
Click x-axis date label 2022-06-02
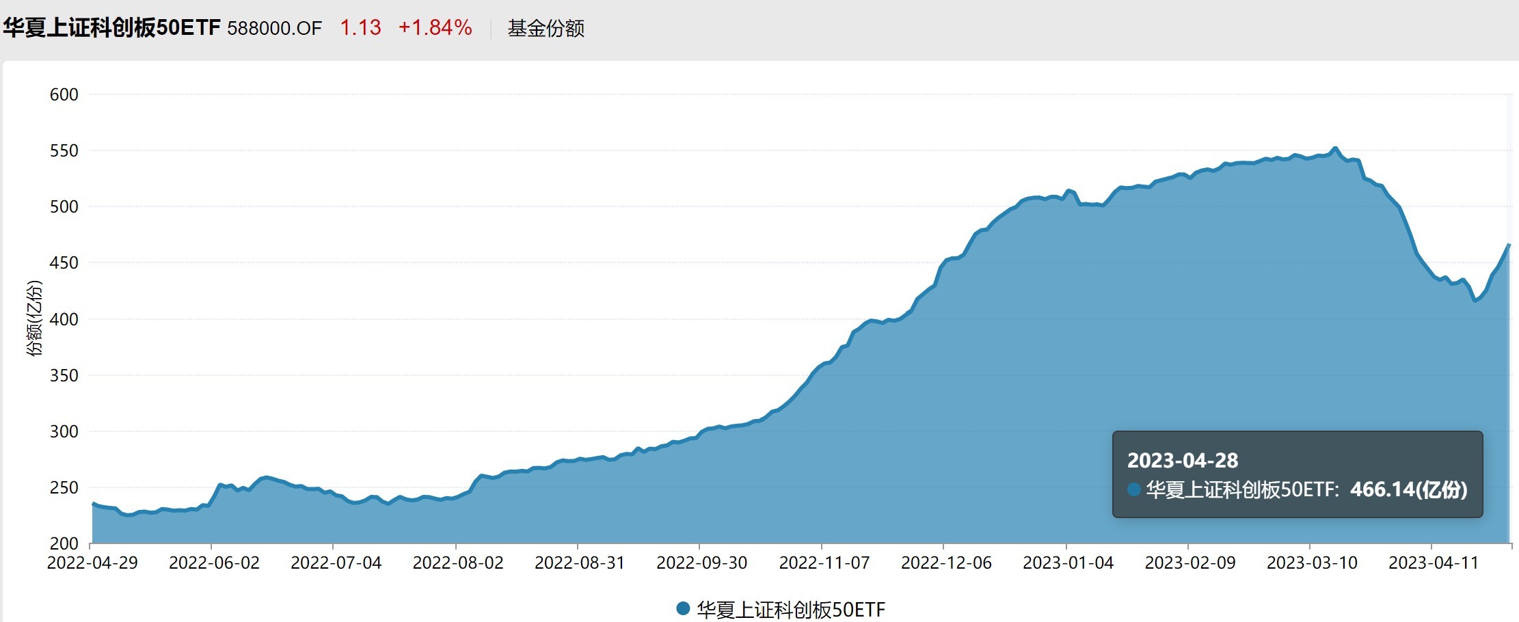[214, 563]
